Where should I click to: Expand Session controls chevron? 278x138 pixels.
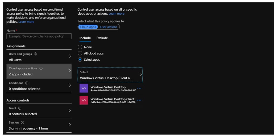point(70,125)
